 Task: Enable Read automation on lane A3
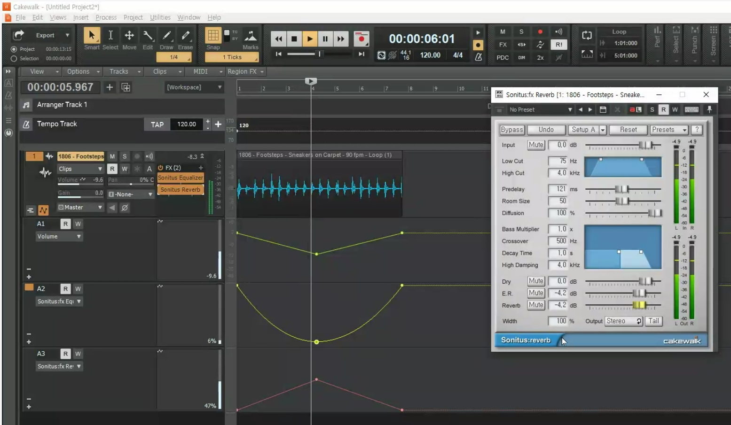coord(65,354)
